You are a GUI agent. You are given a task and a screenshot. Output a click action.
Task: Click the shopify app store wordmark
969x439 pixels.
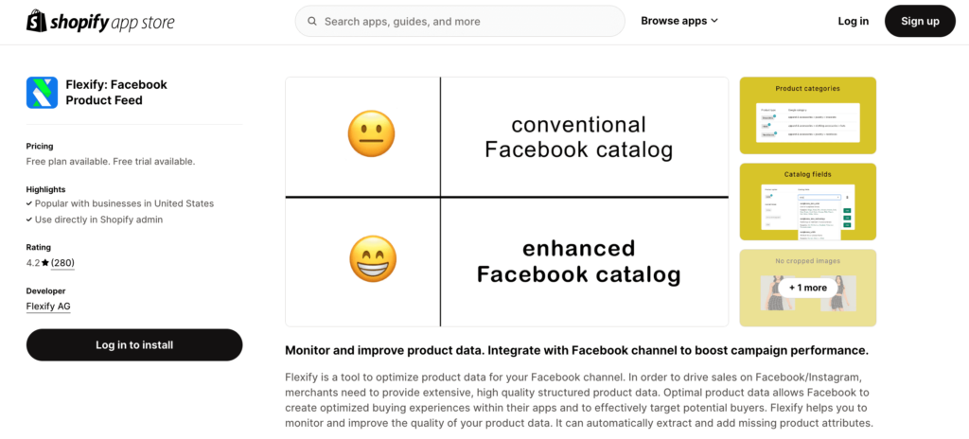tap(112, 23)
